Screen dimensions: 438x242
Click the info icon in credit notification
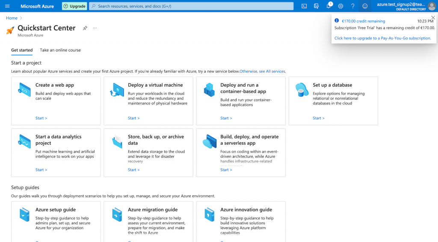[337, 21]
